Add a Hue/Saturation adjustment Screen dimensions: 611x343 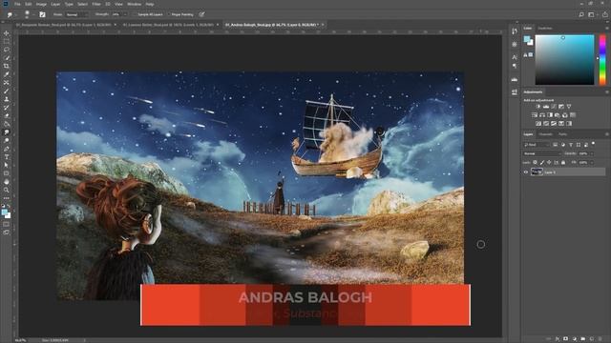(x=535, y=115)
